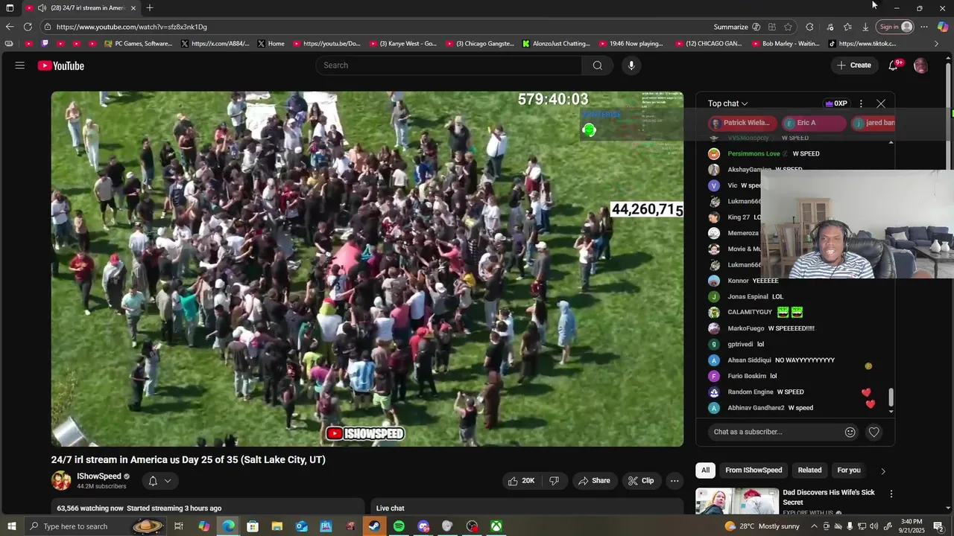Screen dimensions: 954x536
Task: Click the browser address bar URL
Action: click(132, 27)
